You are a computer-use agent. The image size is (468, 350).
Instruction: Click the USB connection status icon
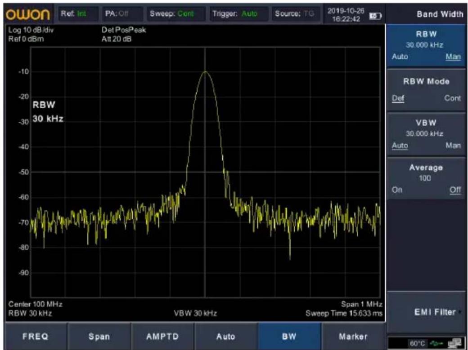pos(436,343)
